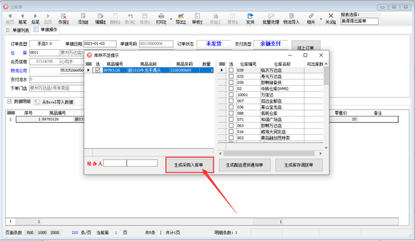Image resolution: width=415 pixels, height=241 pixels.
Task: Click 可出库数 column header
Action: 314,64
